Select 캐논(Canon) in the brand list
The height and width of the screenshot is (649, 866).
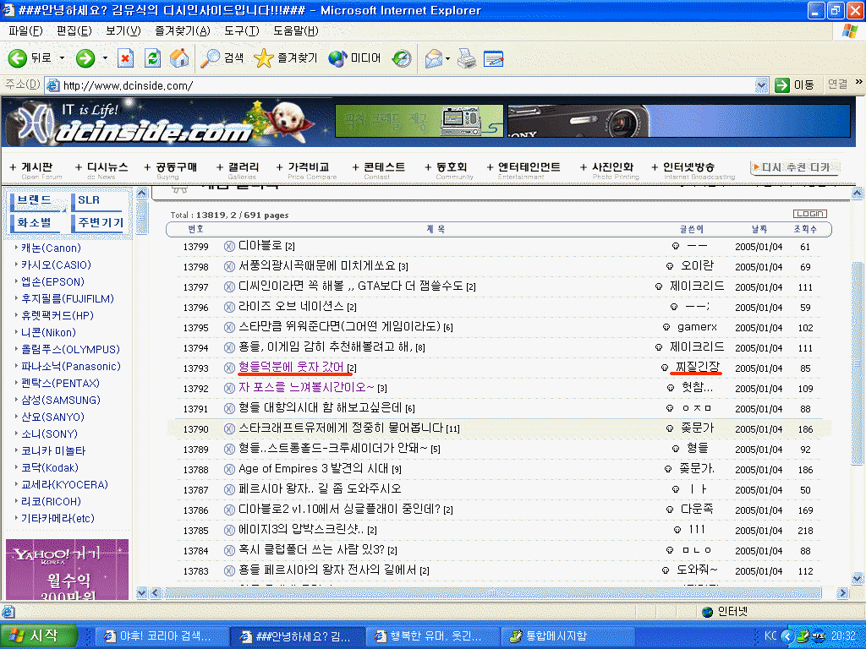click(51, 248)
